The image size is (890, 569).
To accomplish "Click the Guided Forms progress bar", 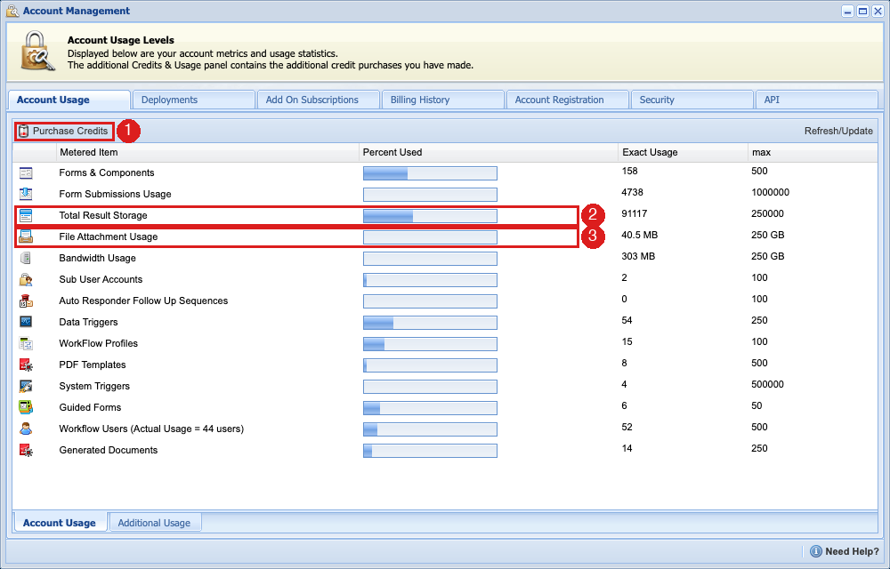I will [x=430, y=408].
